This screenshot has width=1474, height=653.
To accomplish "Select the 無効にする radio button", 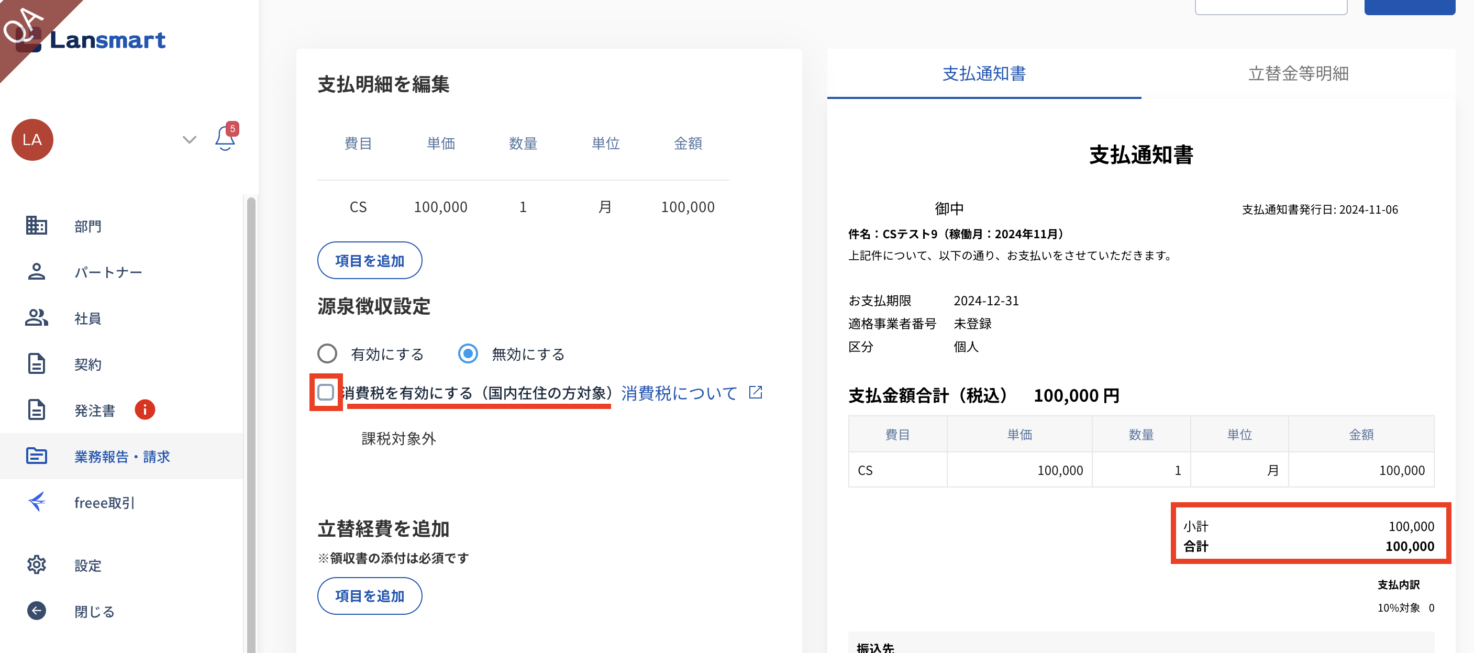I will click(x=468, y=353).
